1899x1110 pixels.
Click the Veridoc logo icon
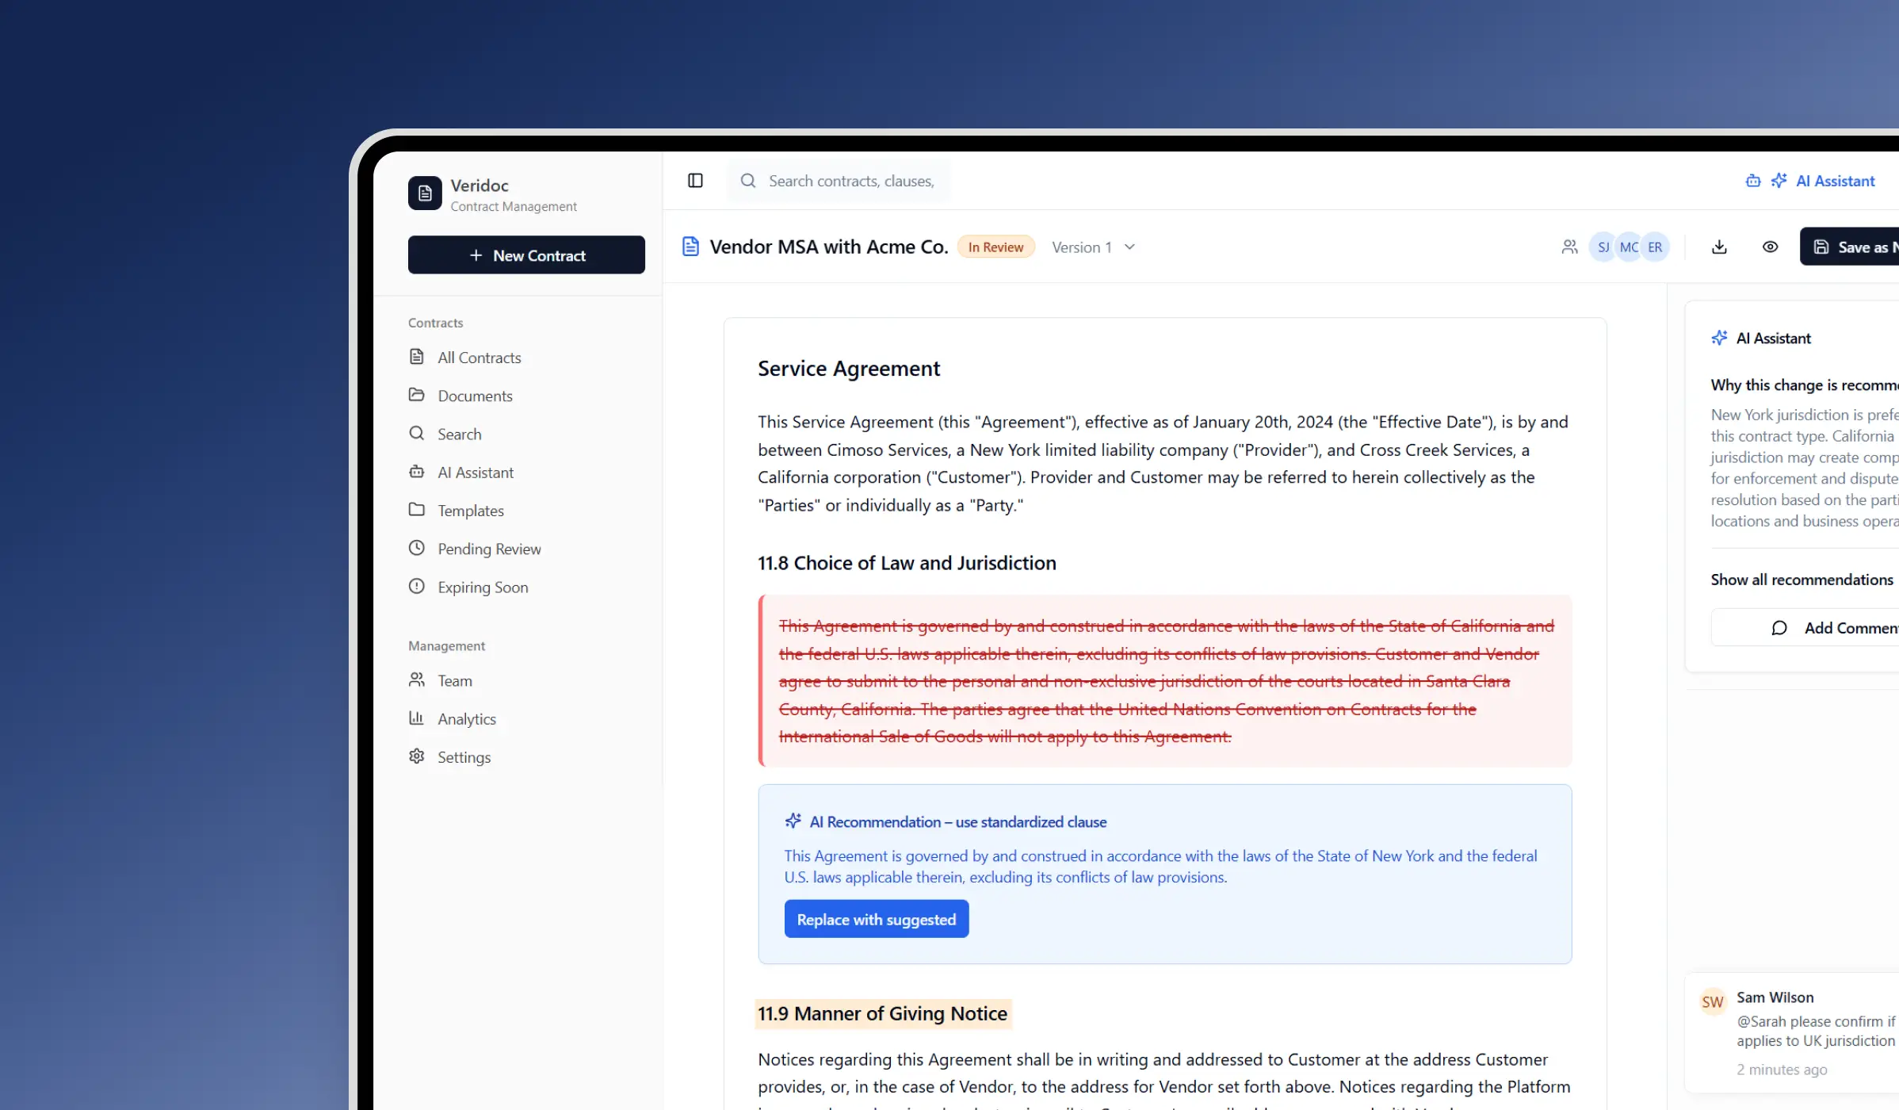[425, 193]
